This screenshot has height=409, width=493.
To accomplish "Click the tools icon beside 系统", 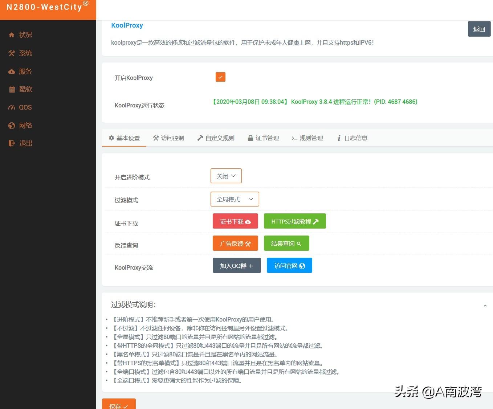I will click(x=12, y=53).
